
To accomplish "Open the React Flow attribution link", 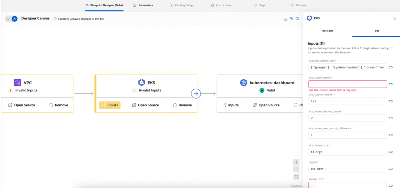I will tap(297, 186).
